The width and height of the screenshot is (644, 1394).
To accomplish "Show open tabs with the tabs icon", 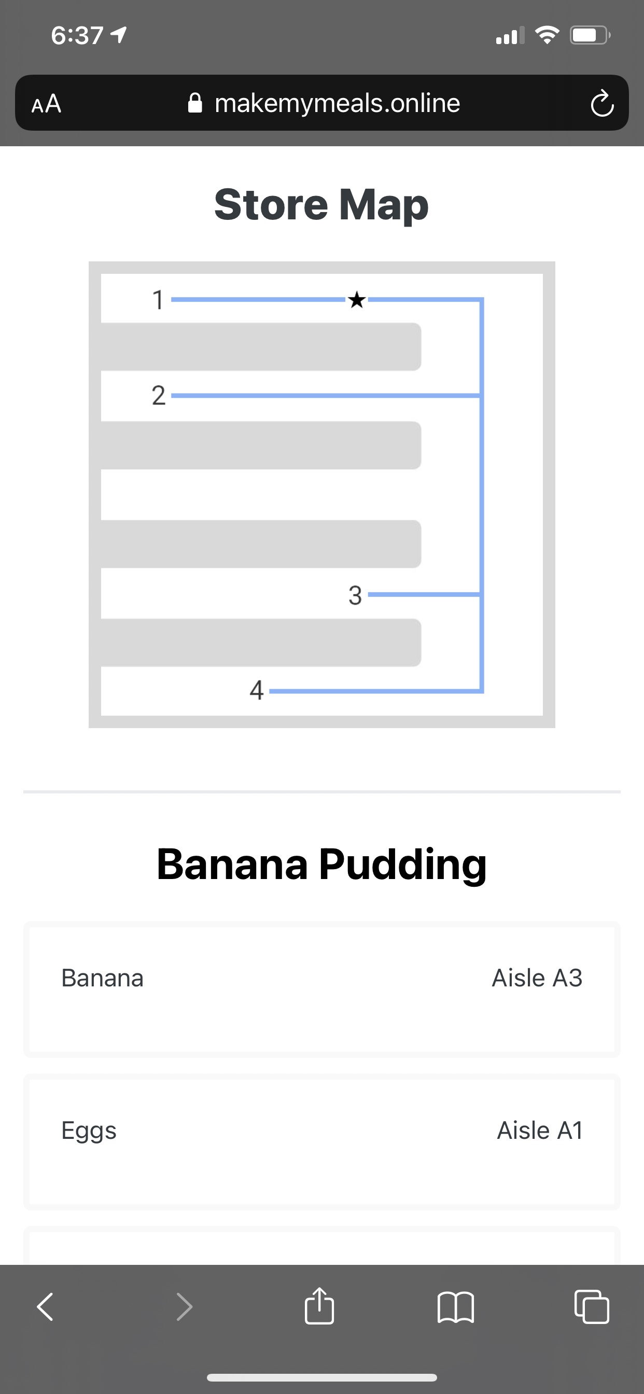I will tap(592, 1307).
